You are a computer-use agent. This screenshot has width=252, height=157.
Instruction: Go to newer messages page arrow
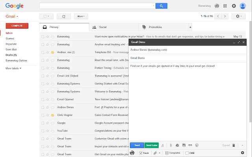(218, 16)
